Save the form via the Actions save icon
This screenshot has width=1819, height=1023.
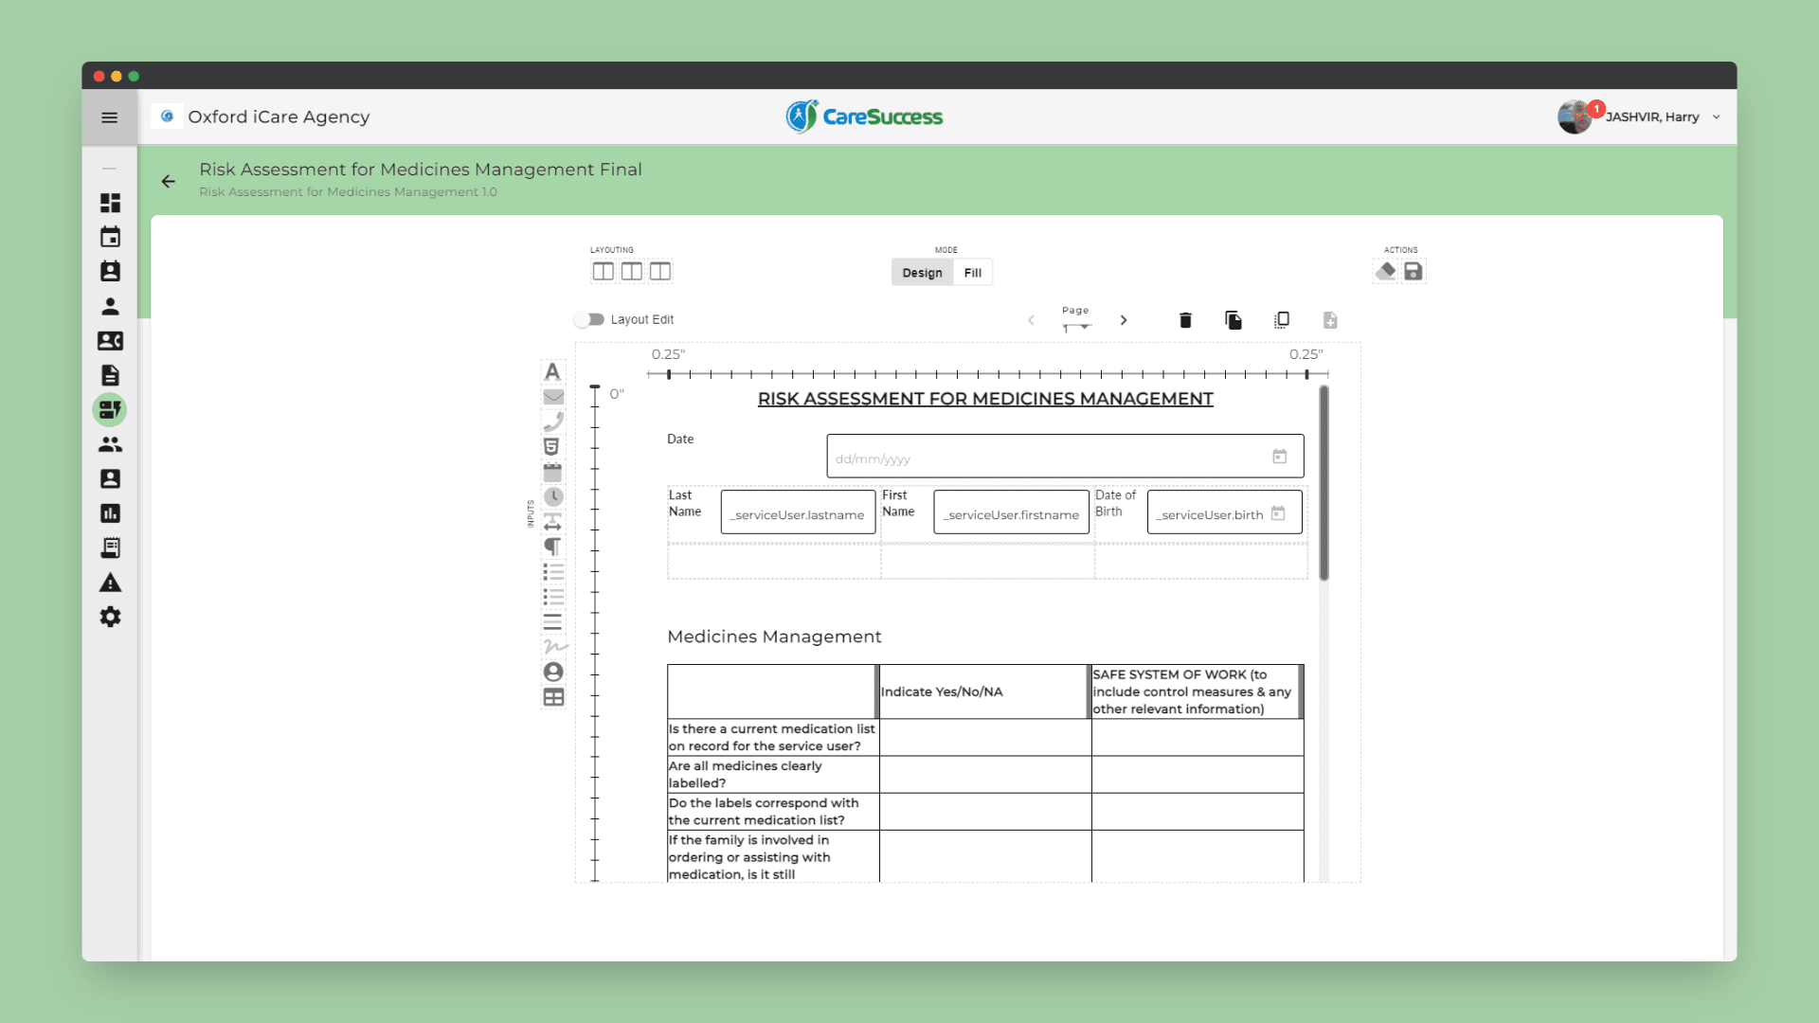[1413, 271]
